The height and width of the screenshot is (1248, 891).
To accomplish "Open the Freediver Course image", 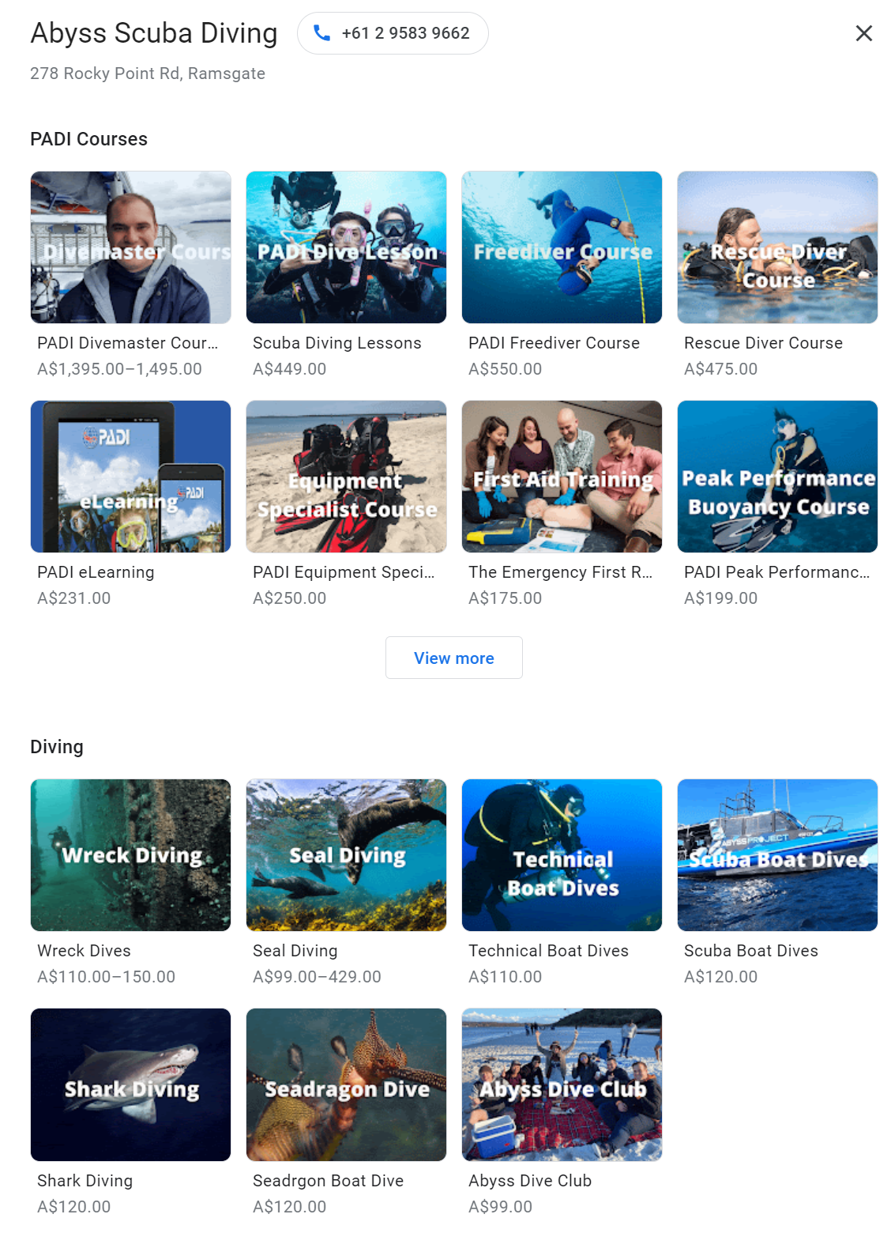I will pos(562,247).
